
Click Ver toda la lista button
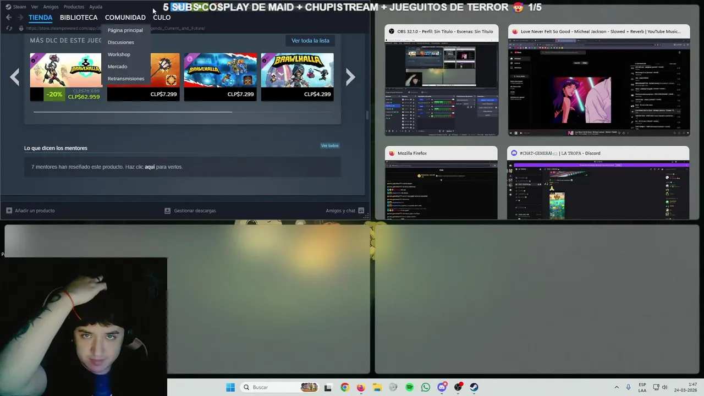tap(310, 41)
